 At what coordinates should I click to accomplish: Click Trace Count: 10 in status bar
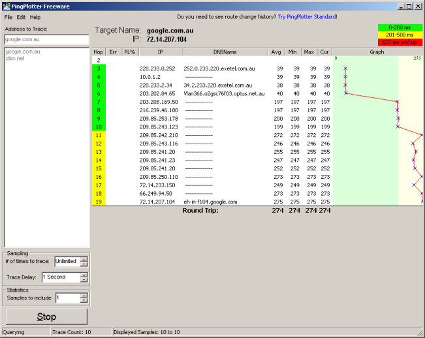point(72,332)
